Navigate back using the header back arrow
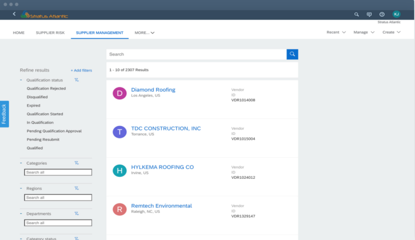Image resolution: width=415 pixels, height=240 pixels. 14,14
